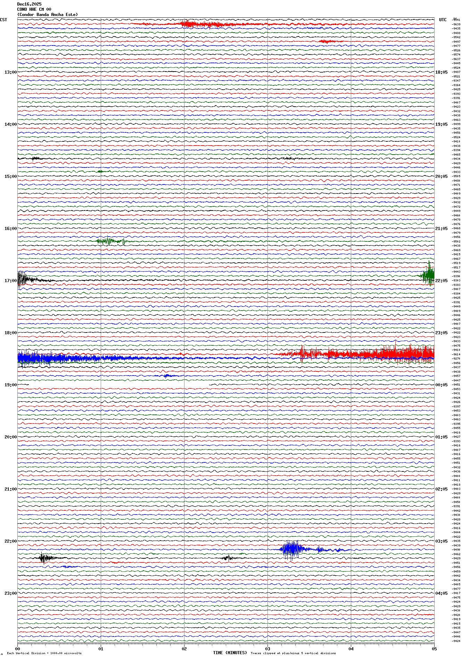Click the 03 minute tick label
Image resolution: width=462 pixels, height=658 pixels.
[267, 649]
